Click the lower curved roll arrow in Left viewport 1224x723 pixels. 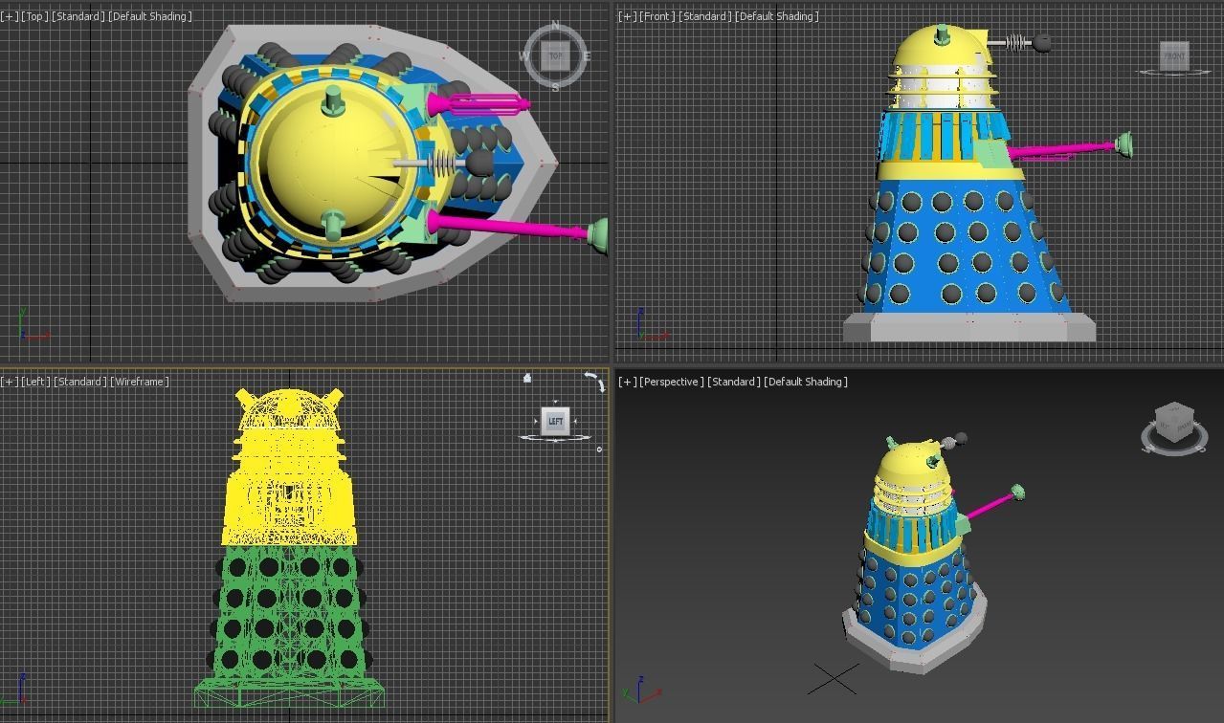[601, 386]
